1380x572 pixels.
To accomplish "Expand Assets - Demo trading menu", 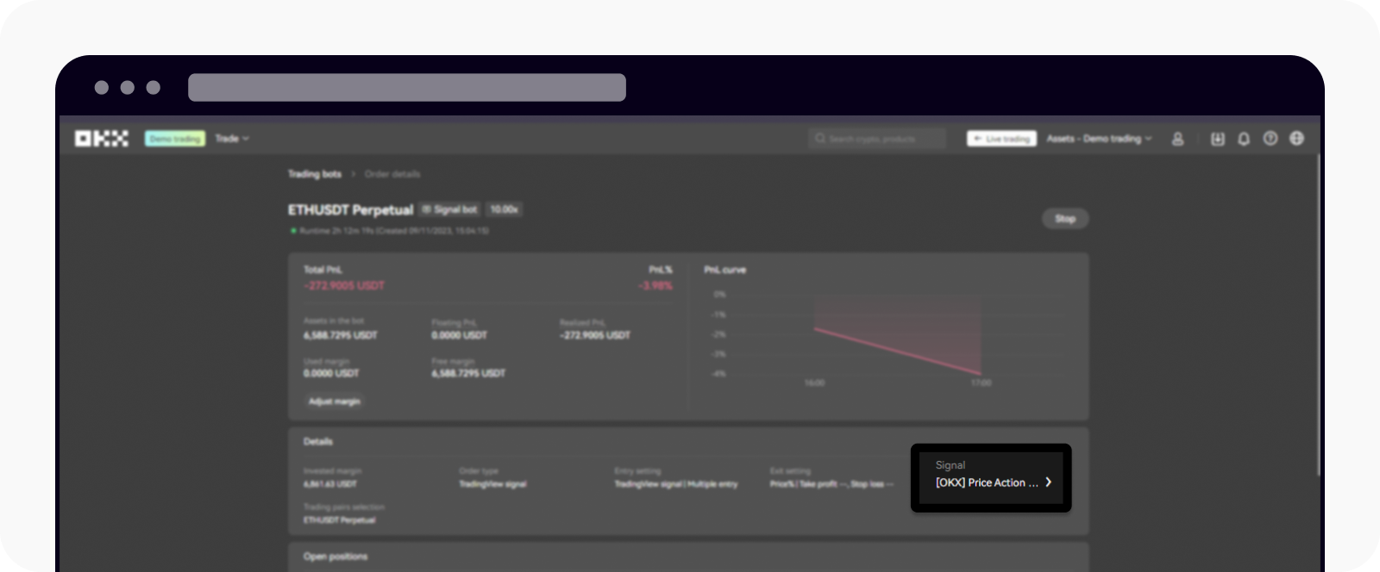I will [x=1099, y=139].
